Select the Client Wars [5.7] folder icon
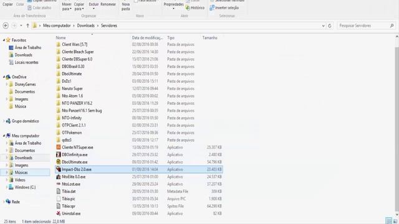 click(x=58, y=44)
